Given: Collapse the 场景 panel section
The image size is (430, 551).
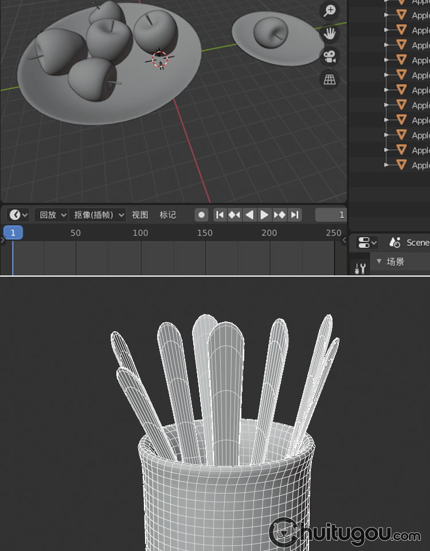Looking at the screenshot, I should click(x=379, y=262).
